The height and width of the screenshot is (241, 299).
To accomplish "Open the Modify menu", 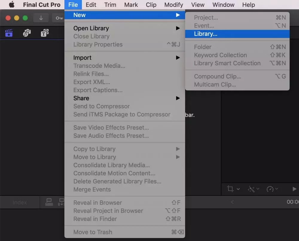I will pos(173,4).
